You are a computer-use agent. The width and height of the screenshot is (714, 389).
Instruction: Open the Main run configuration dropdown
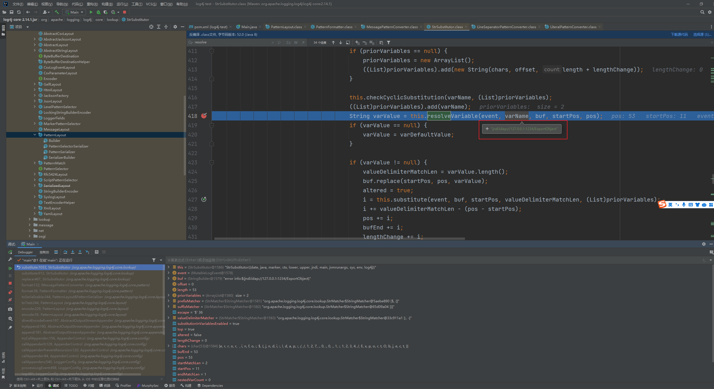74,12
